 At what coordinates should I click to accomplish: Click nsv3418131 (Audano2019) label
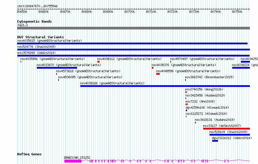pyautogui.click(x=215, y=120)
